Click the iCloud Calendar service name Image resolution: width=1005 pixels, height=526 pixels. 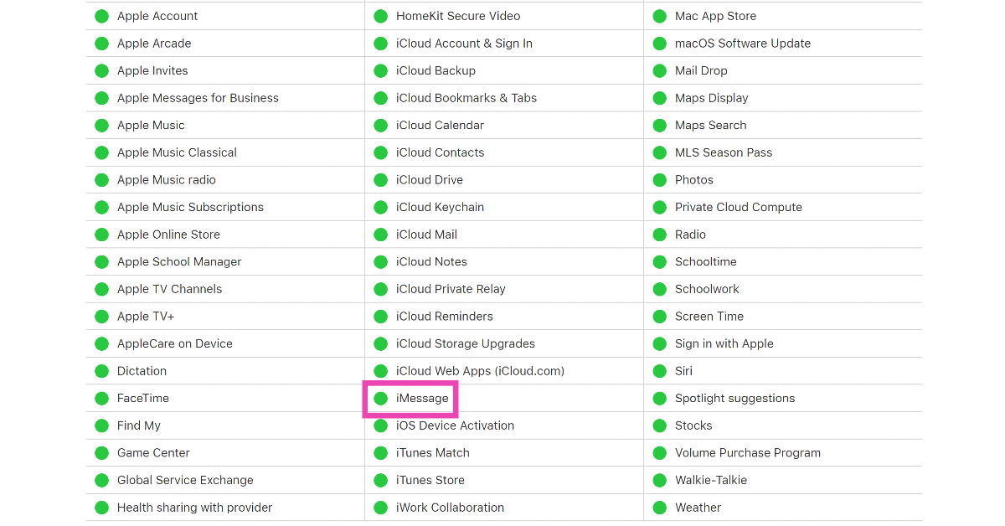pyautogui.click(x=440, y=126)
